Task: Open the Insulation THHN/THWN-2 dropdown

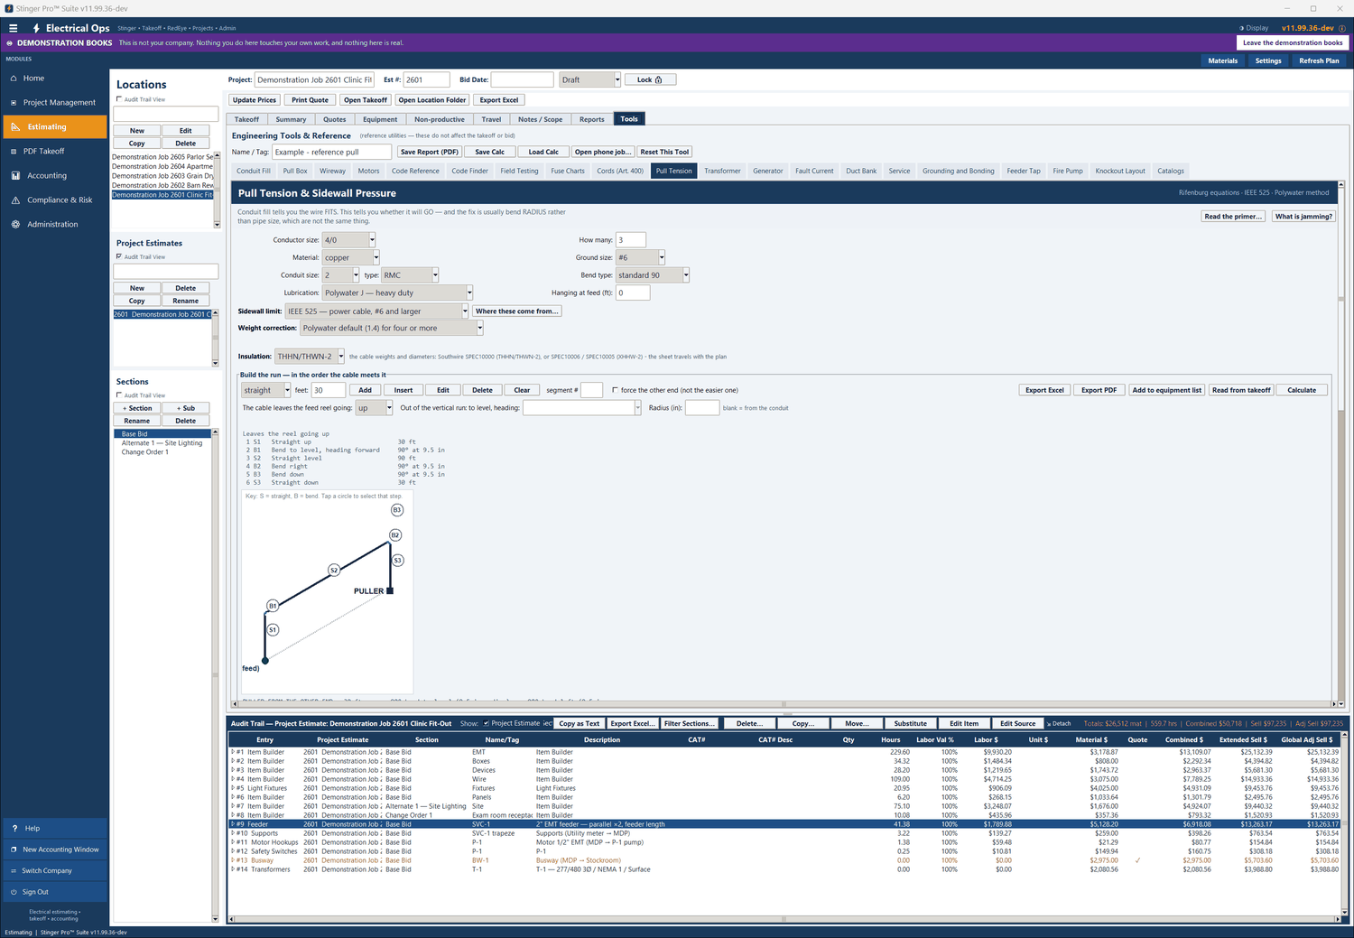Action: [x=309, y=357]
